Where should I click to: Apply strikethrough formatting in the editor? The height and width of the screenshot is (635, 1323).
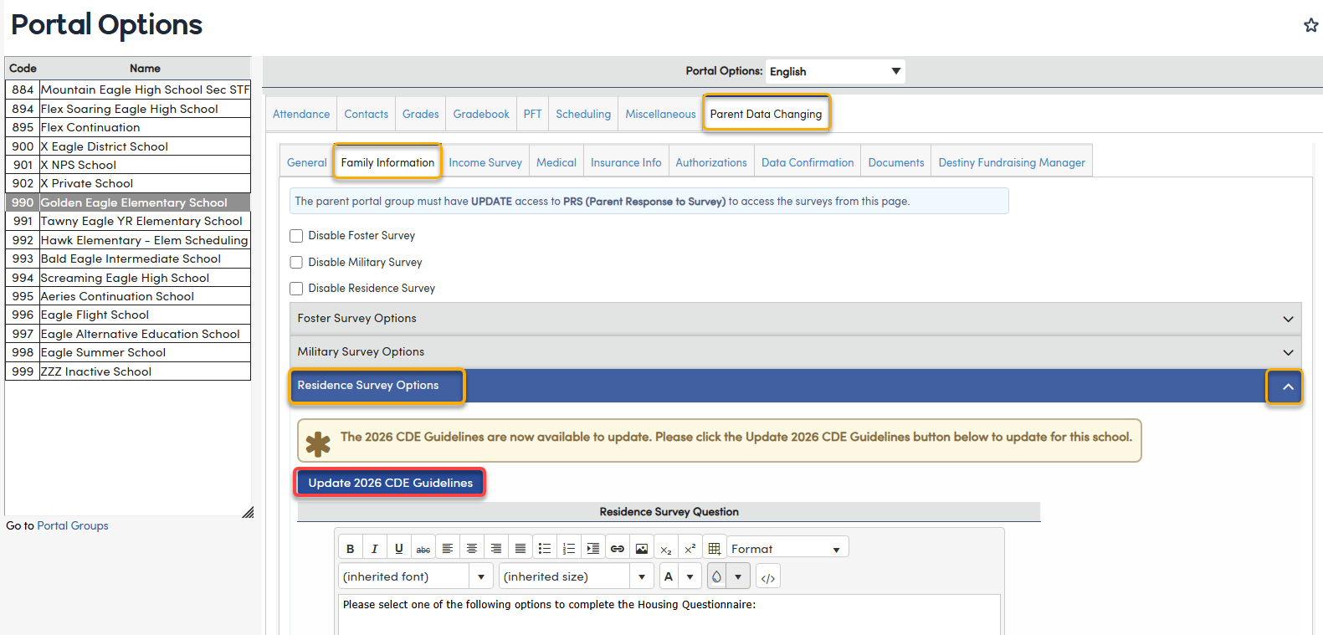pos(423,549)
